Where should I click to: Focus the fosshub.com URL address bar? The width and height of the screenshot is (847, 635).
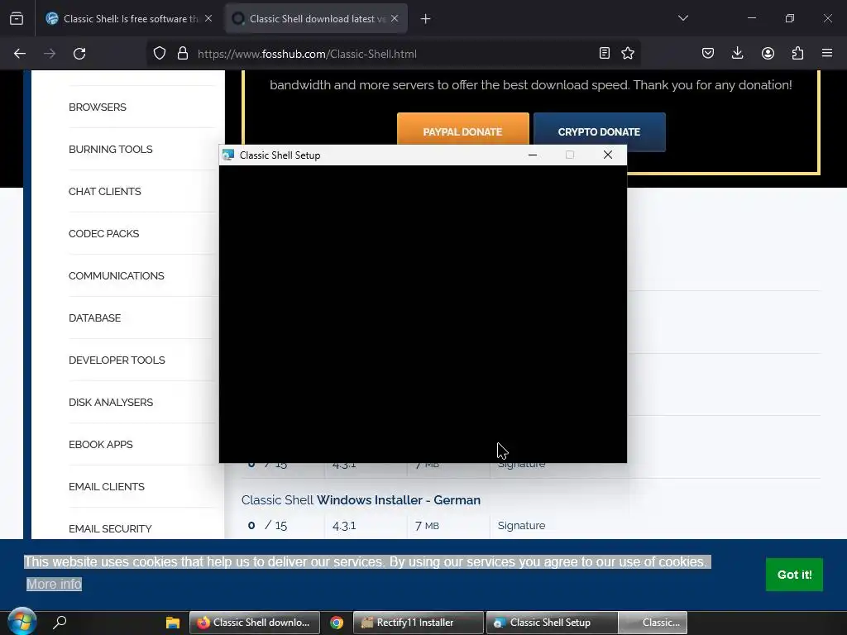[395, 54]
